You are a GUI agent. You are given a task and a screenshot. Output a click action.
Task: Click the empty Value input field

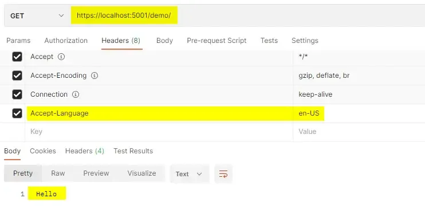click(x=359, y=132)
